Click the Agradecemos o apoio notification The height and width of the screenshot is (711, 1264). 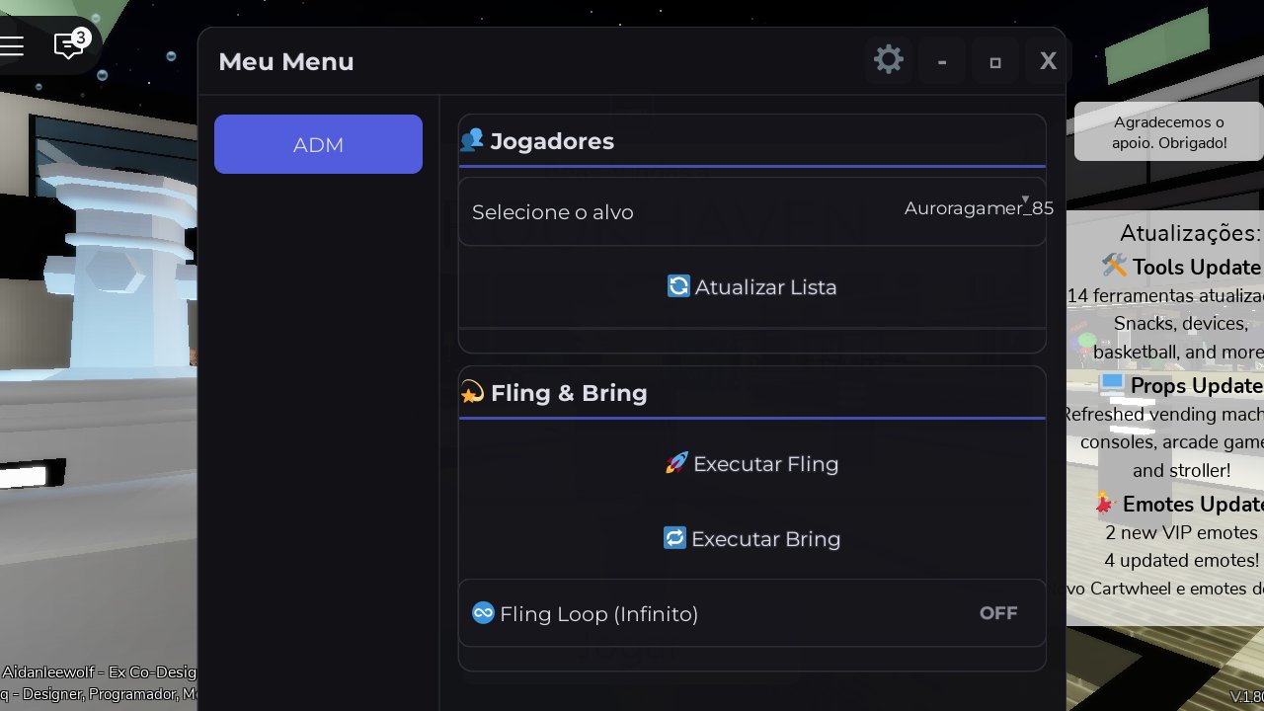tap(1168, 132)
